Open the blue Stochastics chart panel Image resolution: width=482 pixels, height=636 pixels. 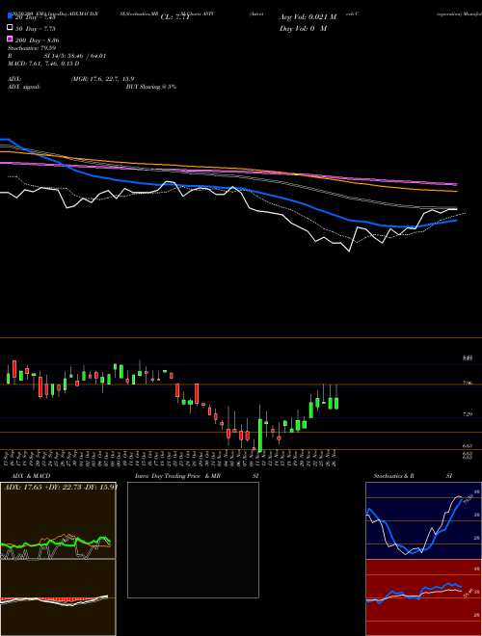[423, 520]
